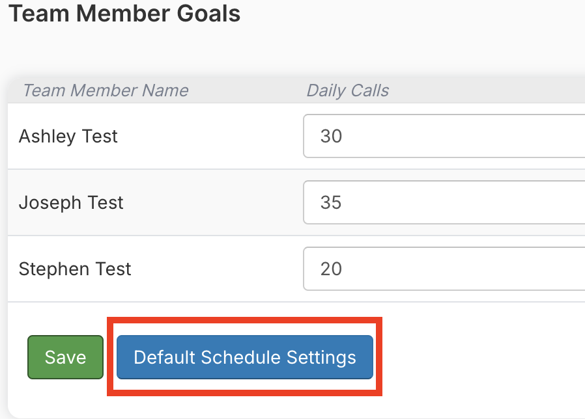Click the value 20 in Stephen's row
The height and width of the screenshot is (419, 585).
332,269
